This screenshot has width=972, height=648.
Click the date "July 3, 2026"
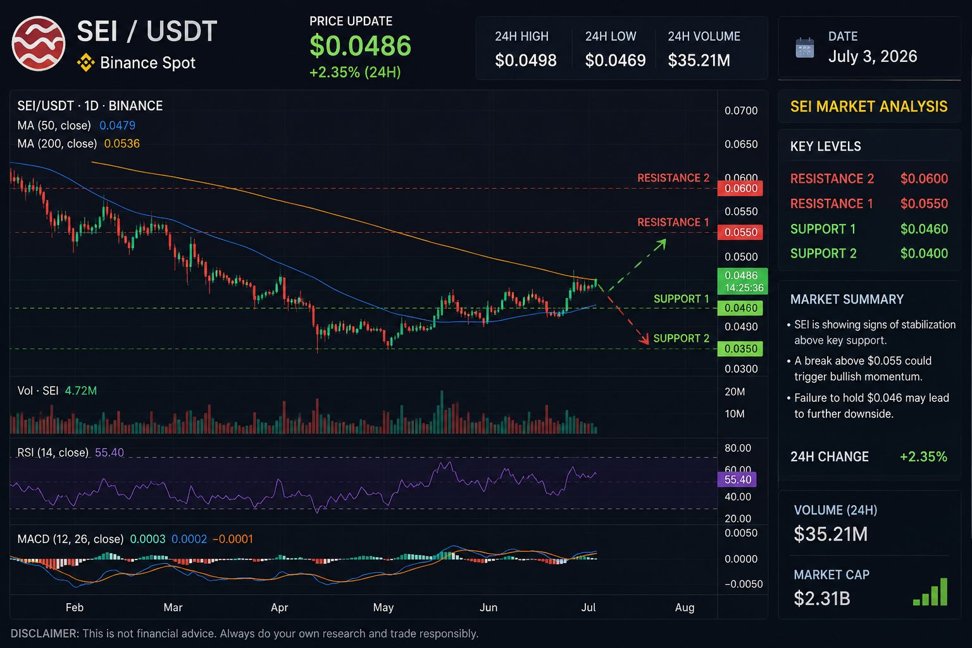pyautogui.click(x=873, y=56)
